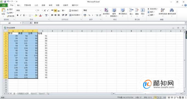Open the Find and Select binoculars icon

(x=172, y=10)
